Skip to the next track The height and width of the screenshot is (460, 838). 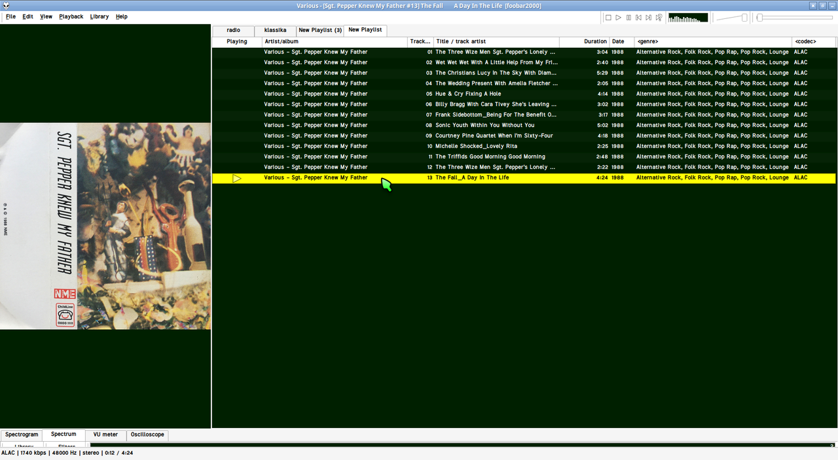tap(648, 18)
